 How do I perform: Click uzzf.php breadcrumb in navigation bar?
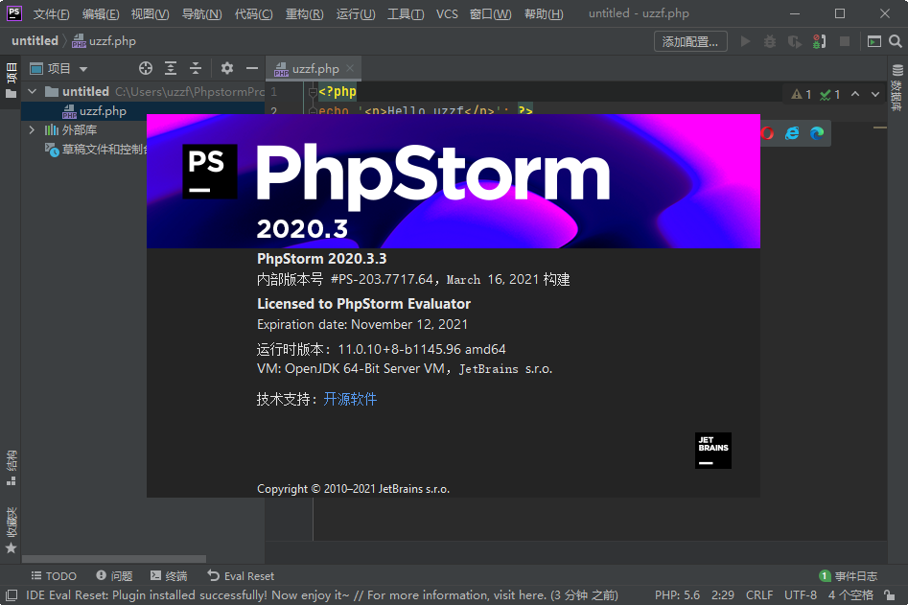pos(105,41)
